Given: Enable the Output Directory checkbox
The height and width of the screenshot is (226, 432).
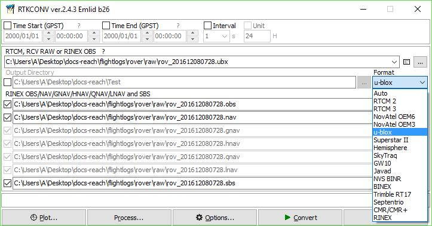Looking at the screenshot, I should [x=7, y=82].
